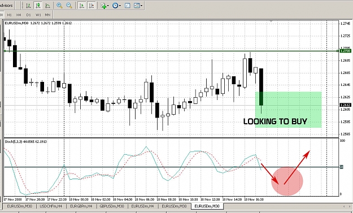The image size is (353, 213).
Task: Click the 1.2725 price scale value
Action: (x=345, y=36)
